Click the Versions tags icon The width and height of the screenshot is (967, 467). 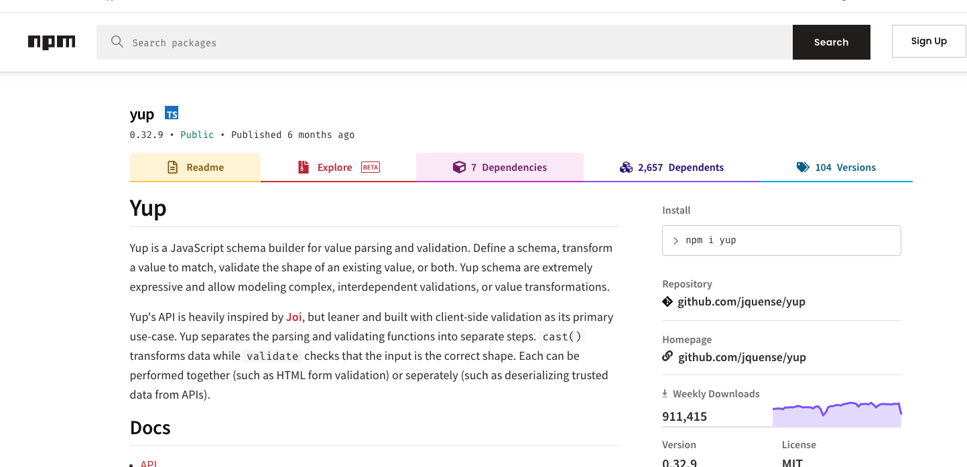click(803, 168)
